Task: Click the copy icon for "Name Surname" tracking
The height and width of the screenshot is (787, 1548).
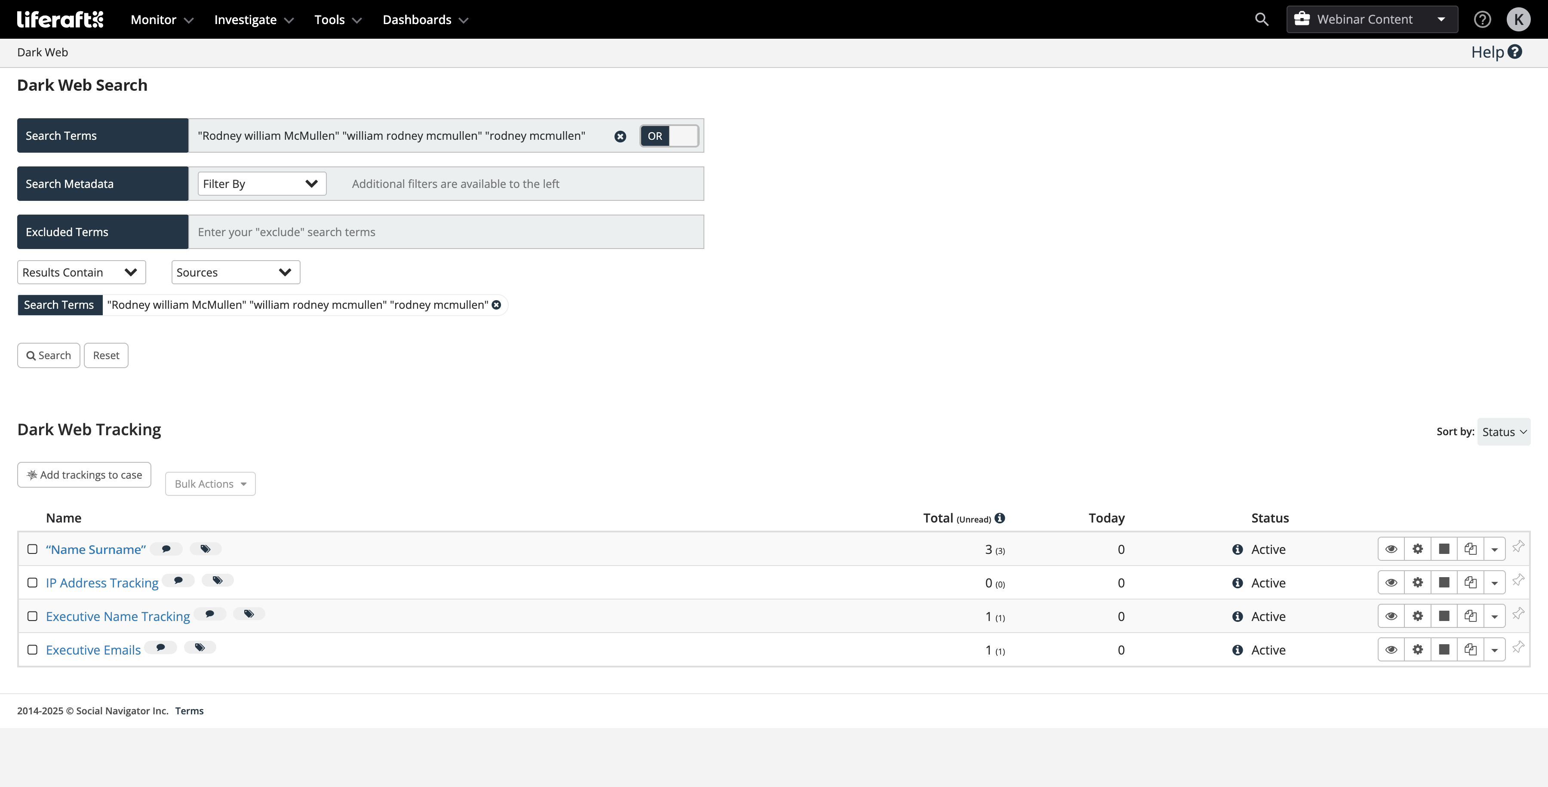Action: pyautogui.click(x=1471, y=549)
